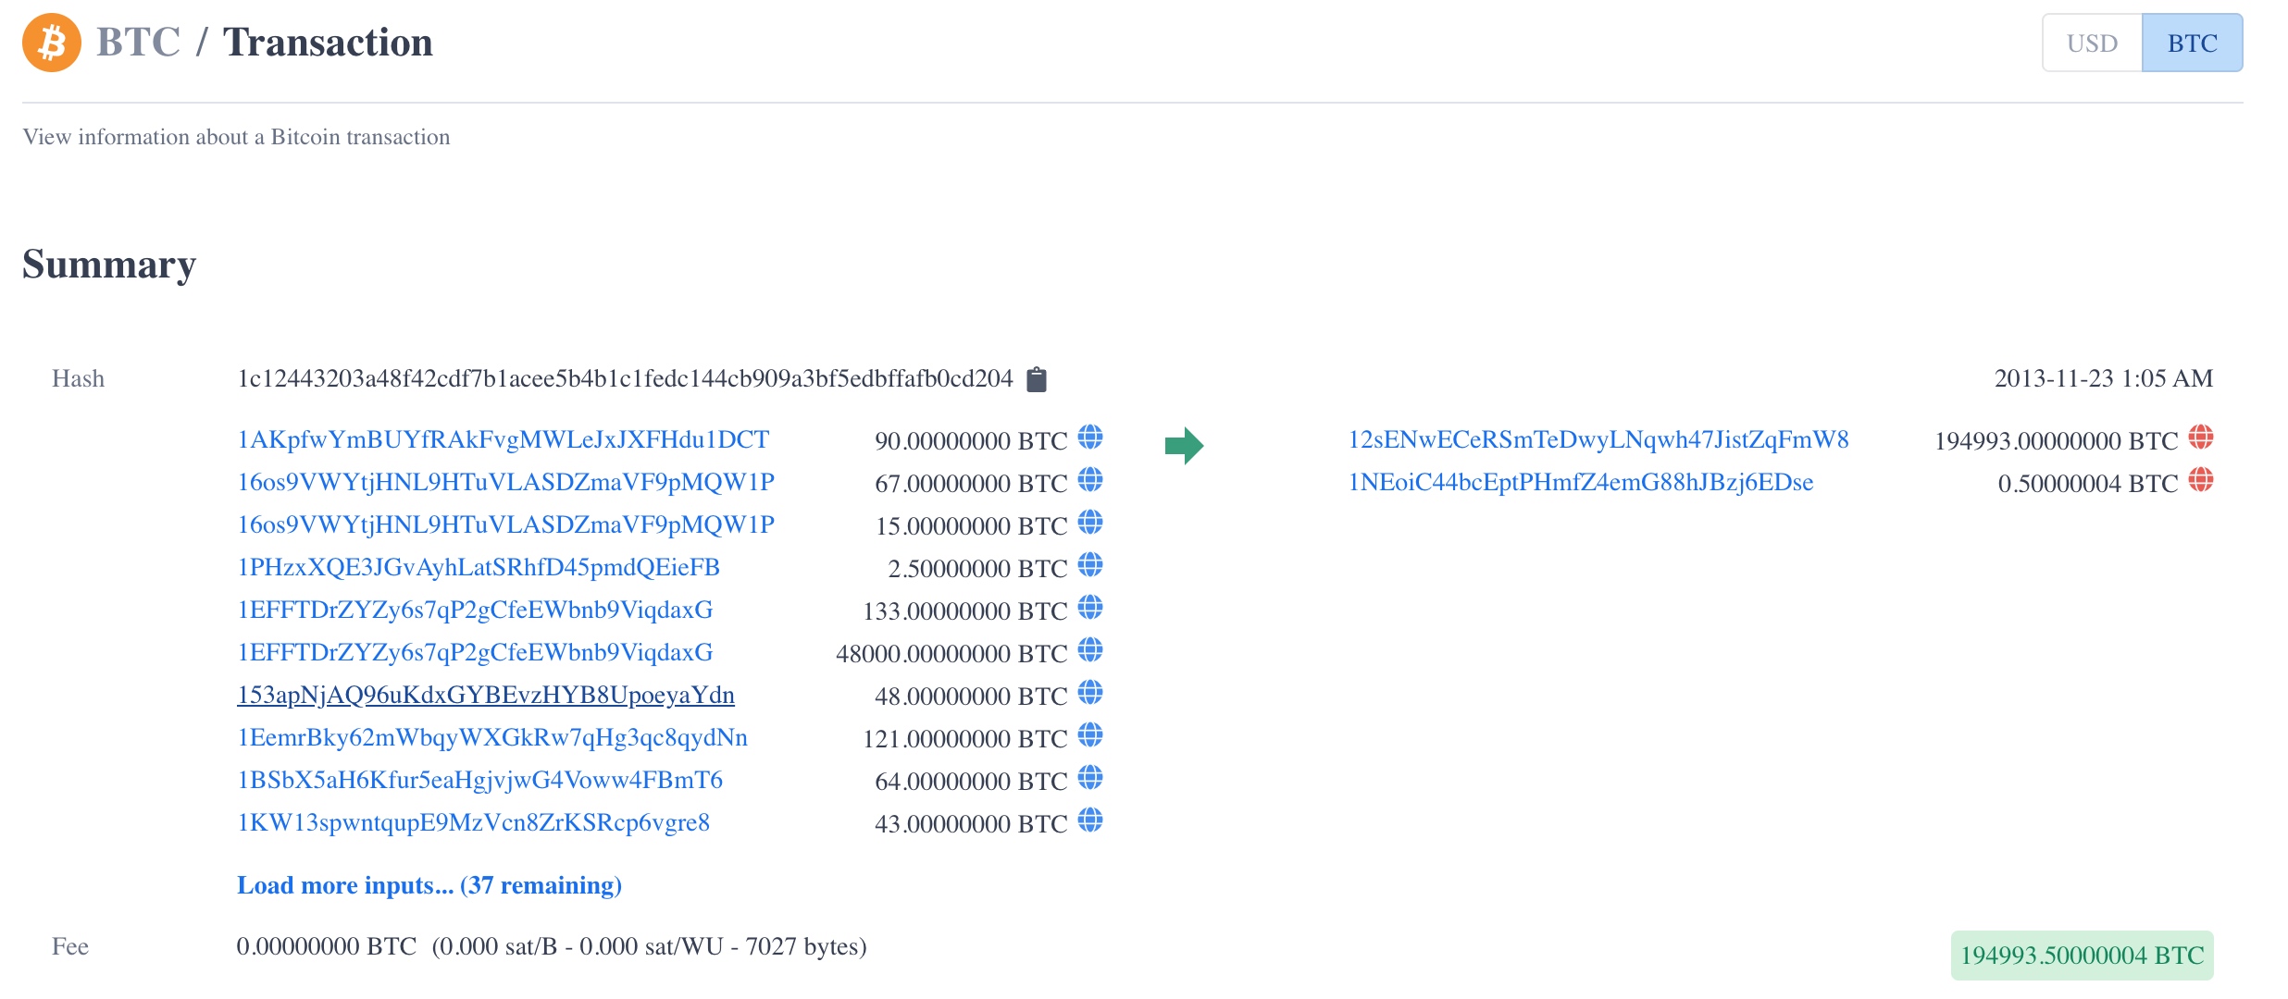This screenshot has width=2288, height=999.
Task: Open output address 12sENwECeRSmTeDwyLNqwh47JistZqFmW8
Action: pyautogui.click(x=1598, y=439)
